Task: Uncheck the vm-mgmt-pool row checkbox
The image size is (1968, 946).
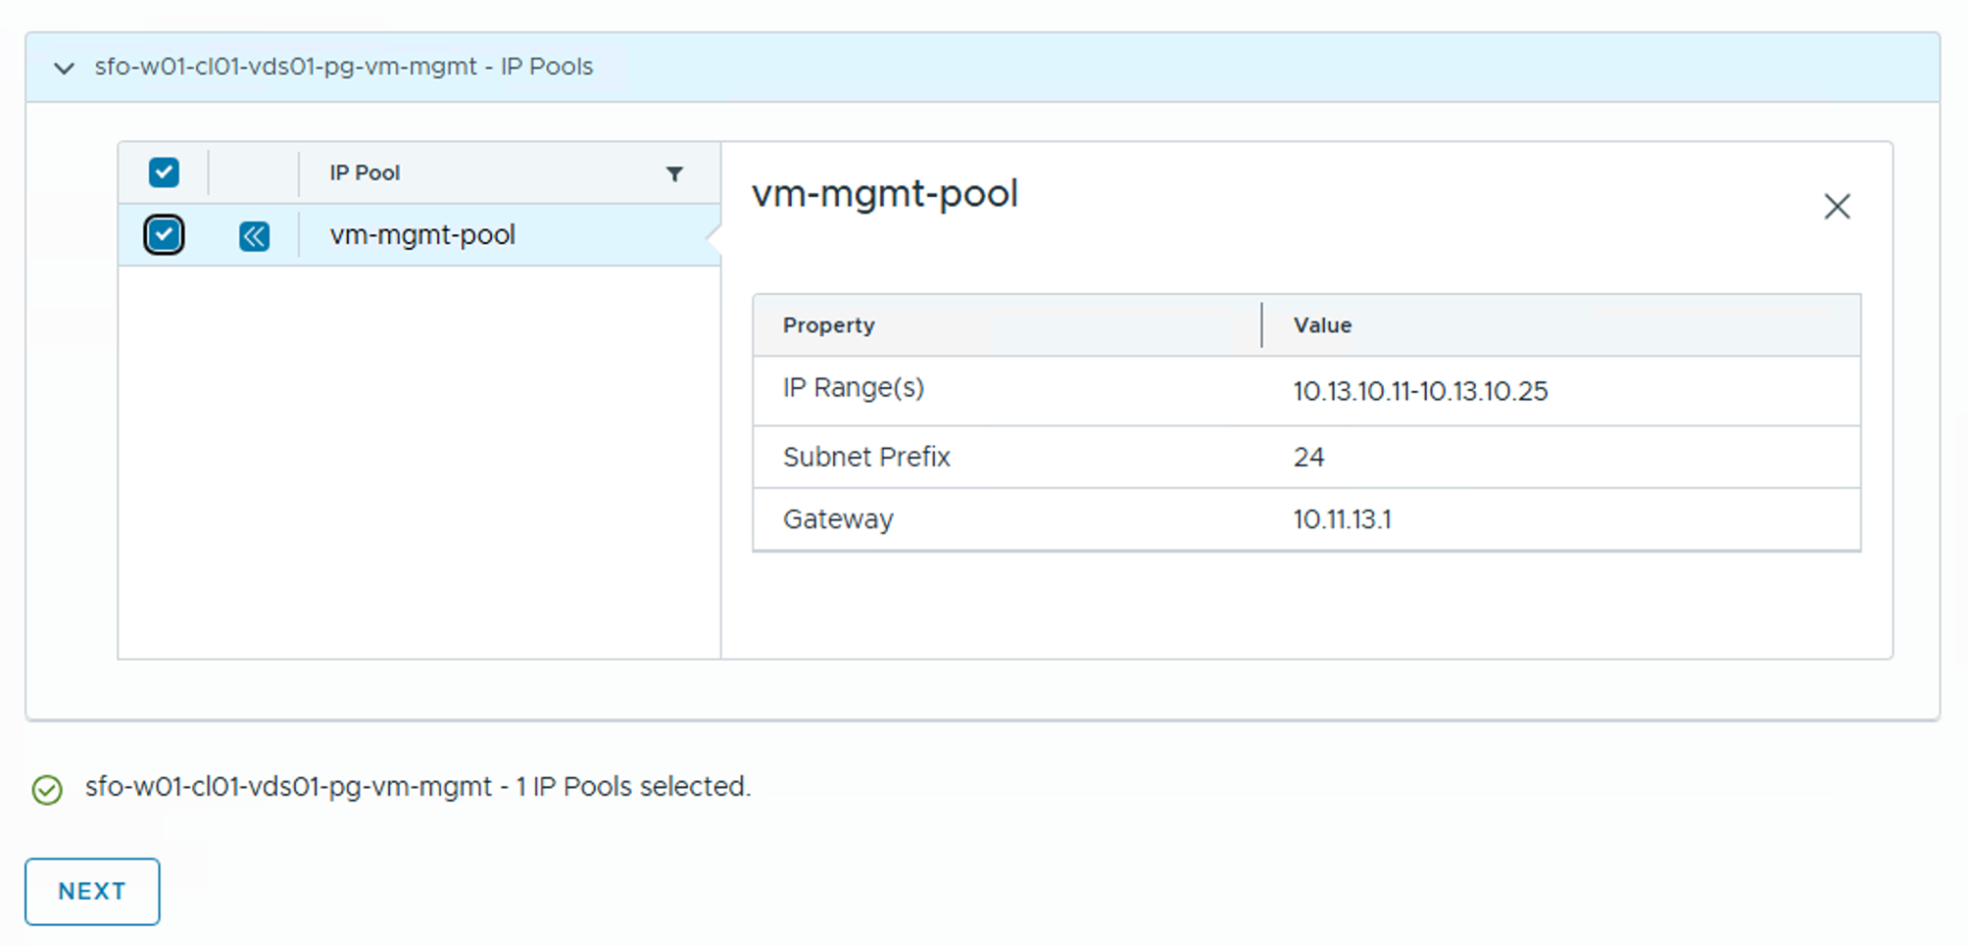Action: (x=163, y=235)
